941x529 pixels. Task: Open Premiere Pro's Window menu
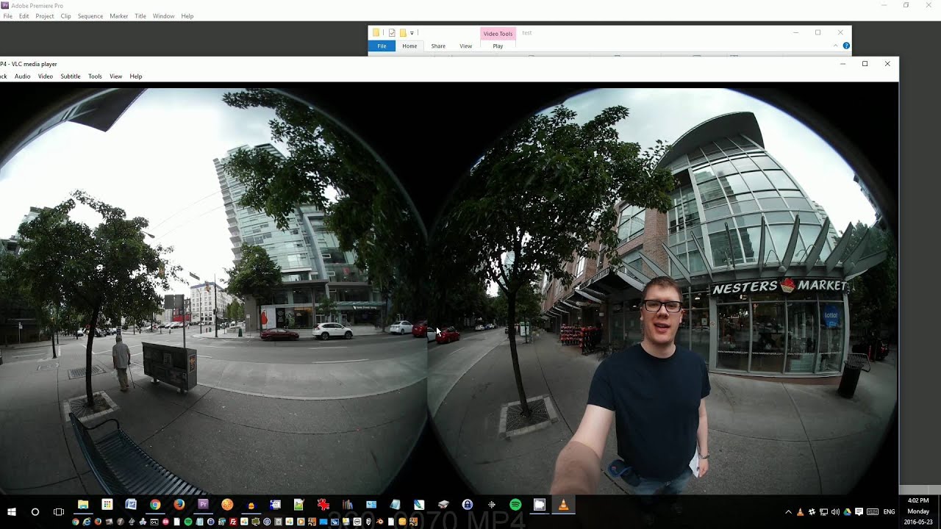click(x=164, y=16)
